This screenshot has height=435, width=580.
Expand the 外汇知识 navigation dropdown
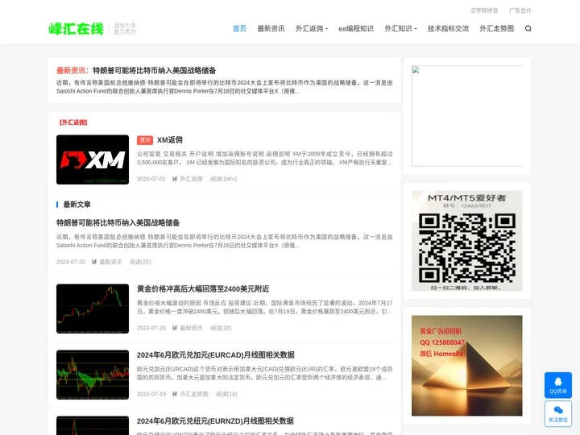[x=400, y=28]
